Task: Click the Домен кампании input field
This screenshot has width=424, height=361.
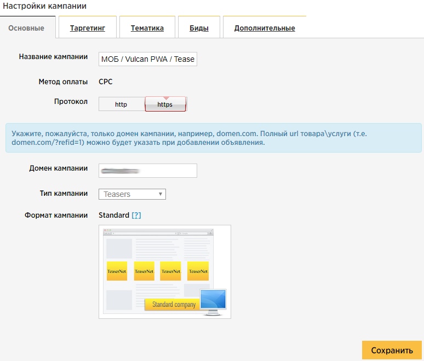Action: coord(148,171)
